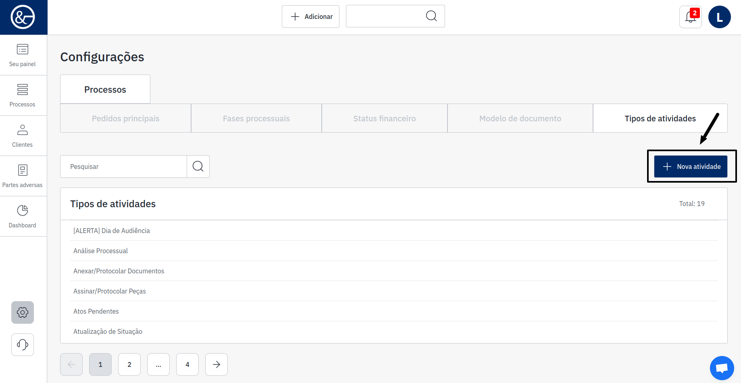Click the company logo in top-left corner

(23, 17)
